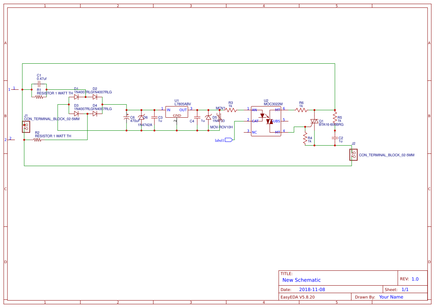Click the R3 1k resistor symbol
Image resolution: width=435 pixels, height=308 pixels.
pyautogui.click(x=231, y=110)
